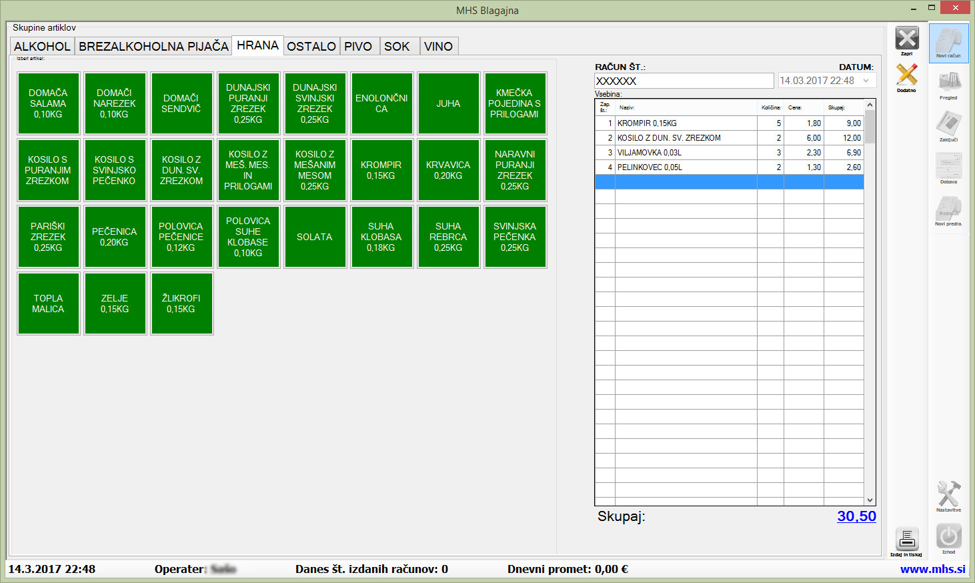975x583 pixels.
Task: Click the bill list scrollbar down arrow
Action: point(870,500)
